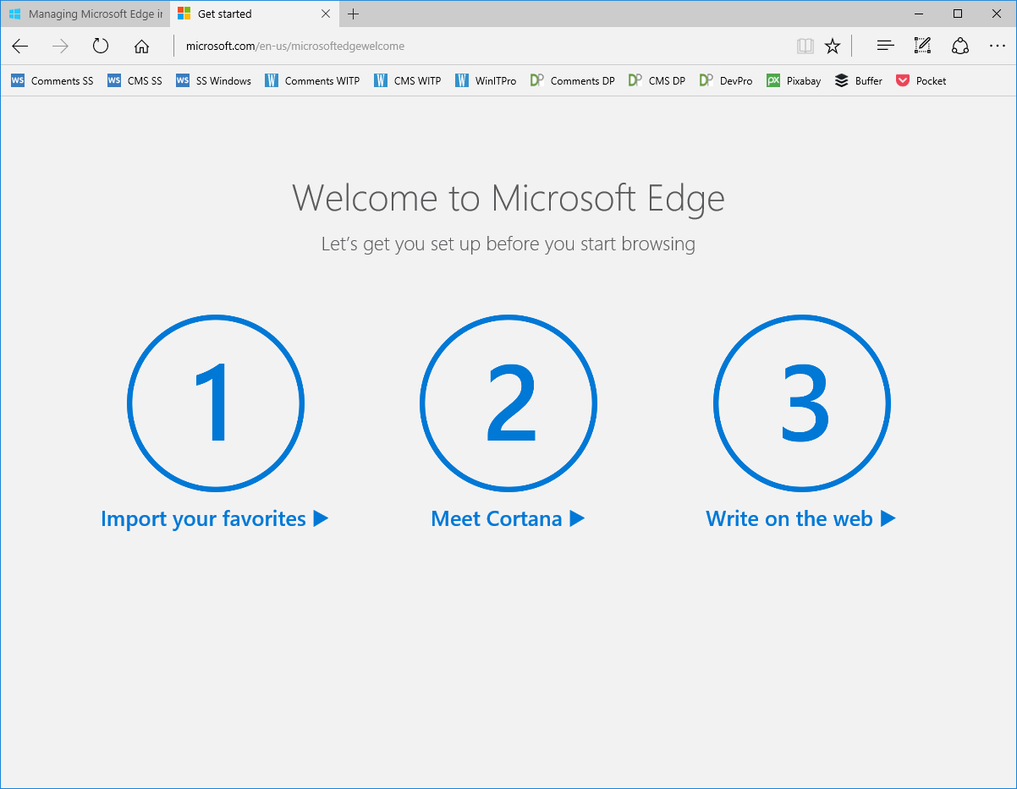1017x789 pixels.
Task: Open Pocket favorite
Action: click(x=921, y=81)
